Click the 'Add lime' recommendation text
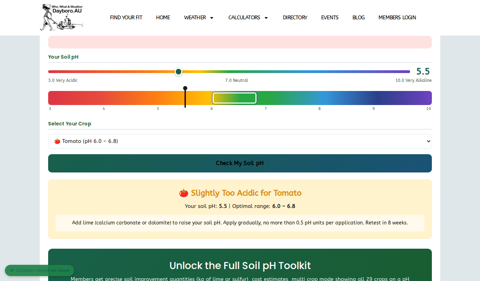 pos(240,223)
